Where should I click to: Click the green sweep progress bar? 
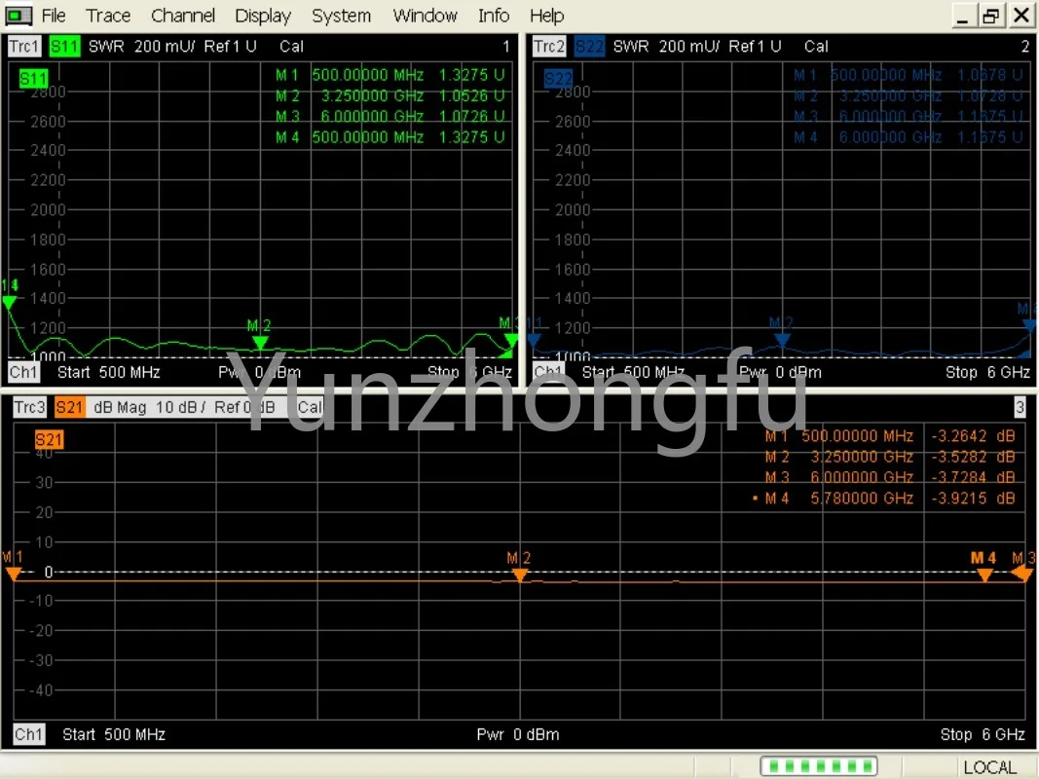(x=818, y=766)
